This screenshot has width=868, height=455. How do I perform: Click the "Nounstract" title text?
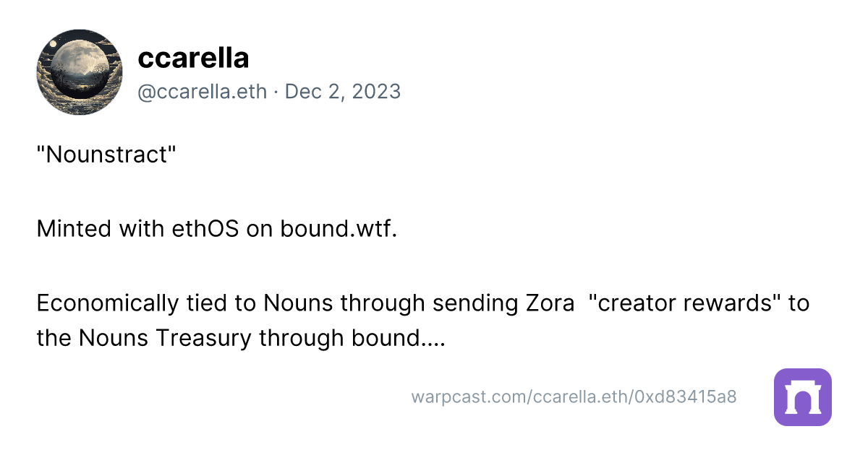pos(106,154)
